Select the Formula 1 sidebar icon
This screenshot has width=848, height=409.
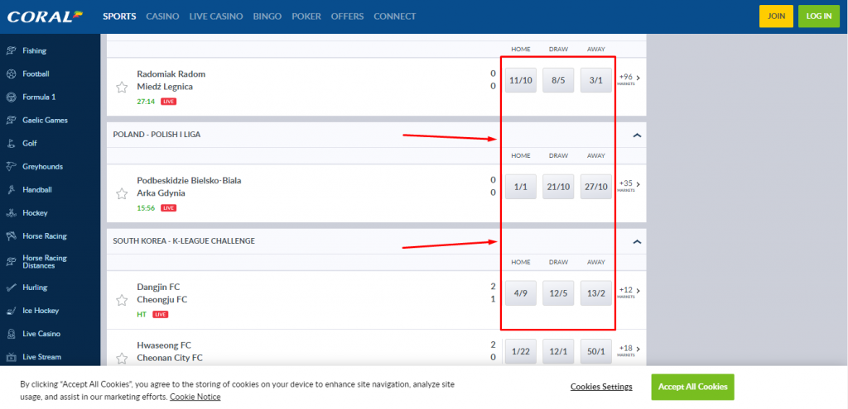point(12,97)
